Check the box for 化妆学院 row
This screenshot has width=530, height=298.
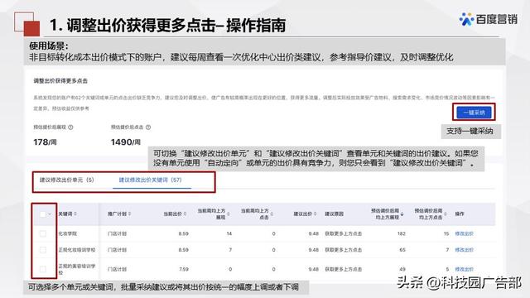pyautogui.click(x=42, y=233)
